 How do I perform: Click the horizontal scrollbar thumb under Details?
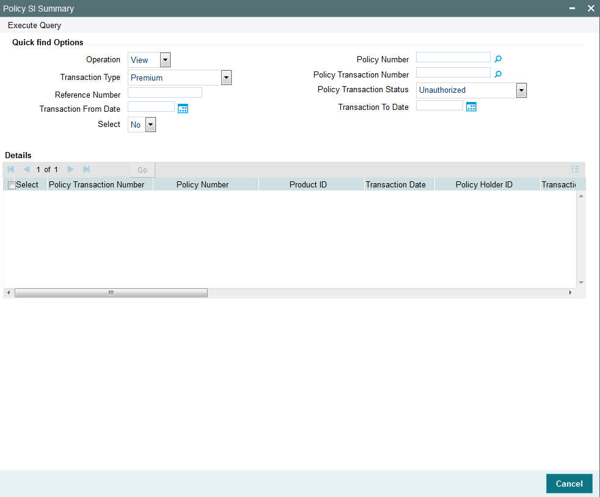pyautogui.click(x=111, y=293)
